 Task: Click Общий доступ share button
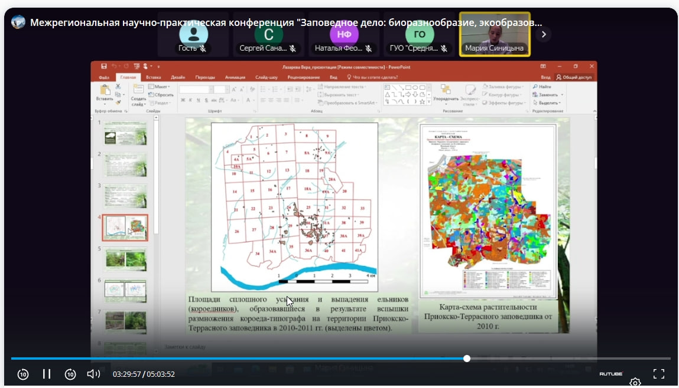574,77
